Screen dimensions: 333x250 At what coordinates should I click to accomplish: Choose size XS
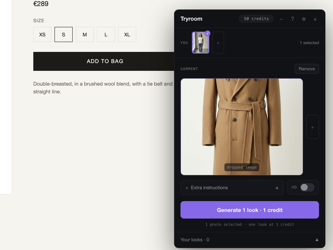[42, 34]
